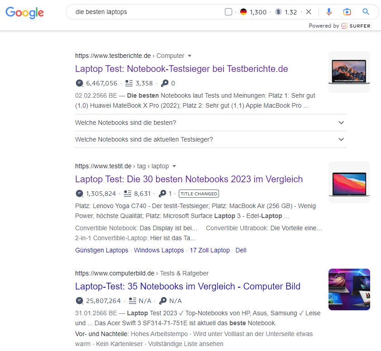The width and height of the screenshot is (381, 351).
Task: Open 'Windows Laptops' sitelink
Action: click(x=159, y=250)
